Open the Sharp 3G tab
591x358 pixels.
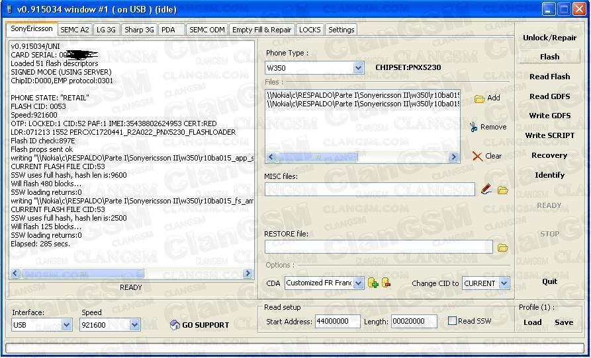pos(139,30)
